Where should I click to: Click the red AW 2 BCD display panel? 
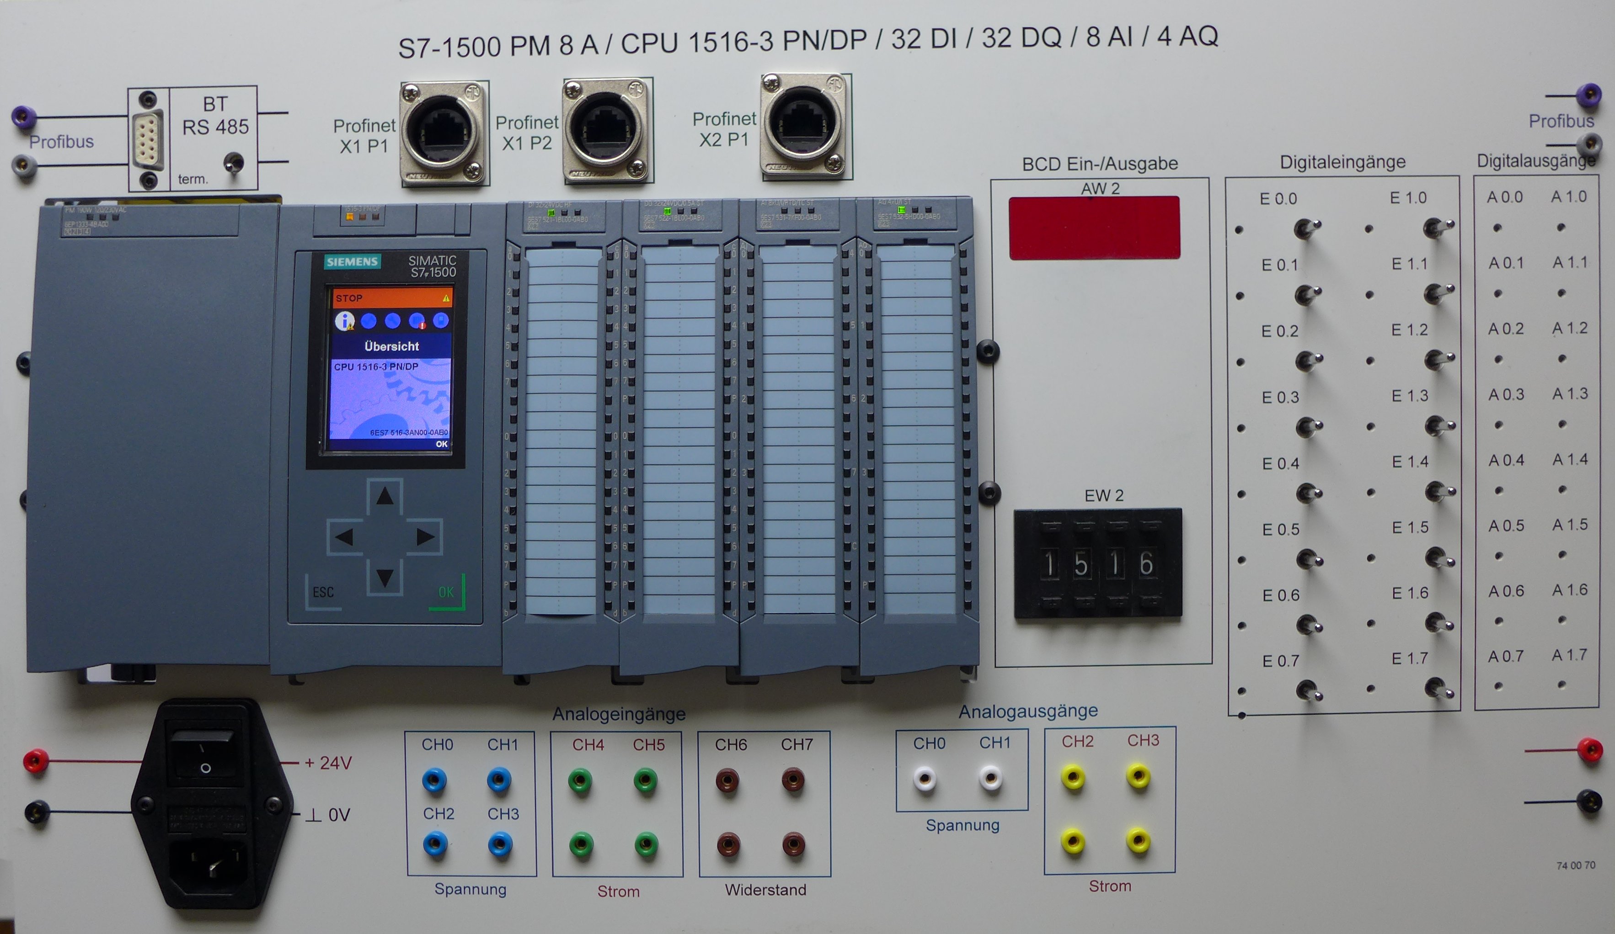pos(1094,228)
